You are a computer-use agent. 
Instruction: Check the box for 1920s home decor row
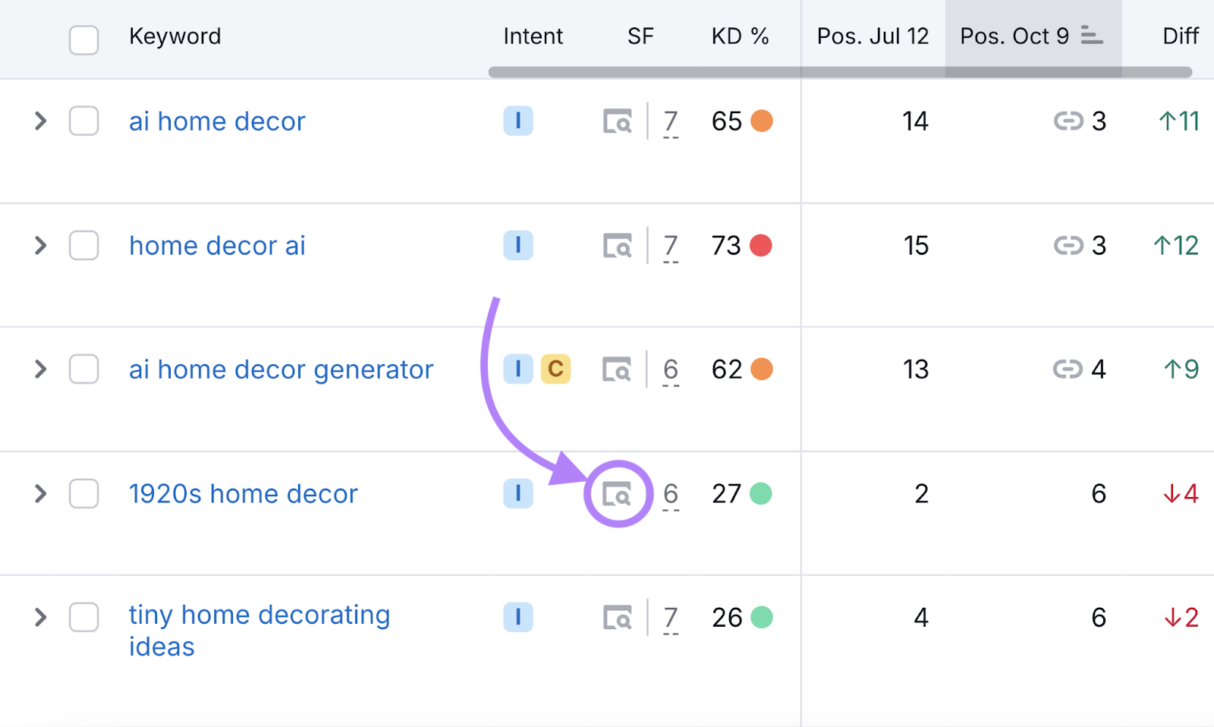[x=83, y=493]
